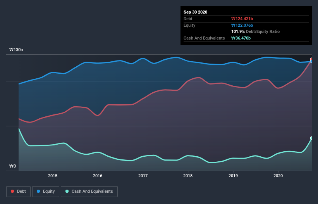Click the red Debt end-point marker
The height and width of the screenshot is (204, 318).
coord(311,59)
